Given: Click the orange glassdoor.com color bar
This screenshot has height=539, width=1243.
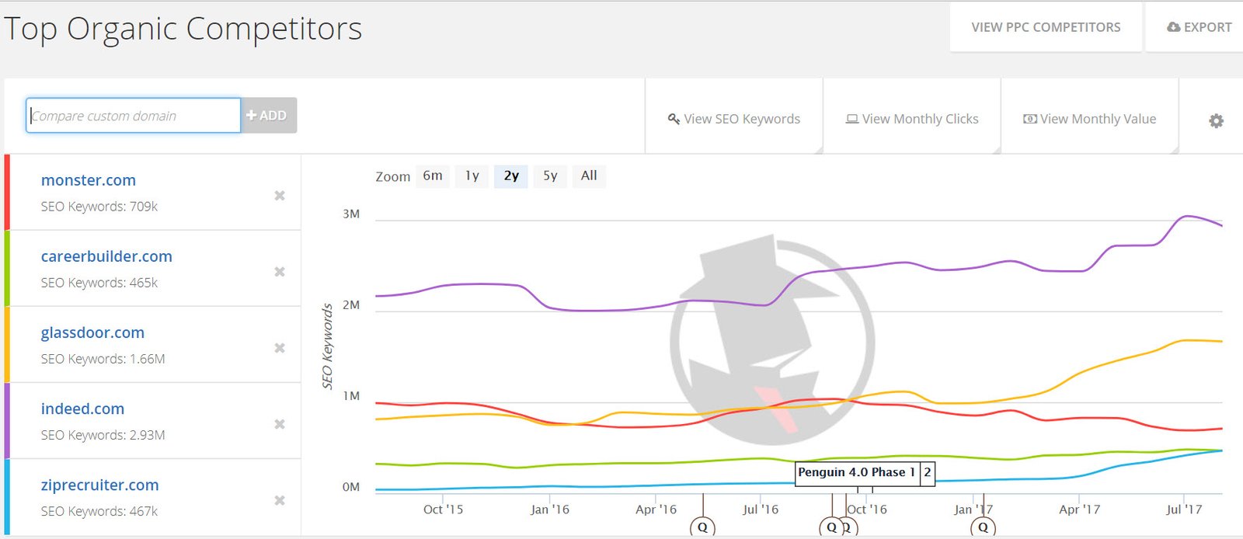Looking at the screenshot, I should tap(7, 344).
